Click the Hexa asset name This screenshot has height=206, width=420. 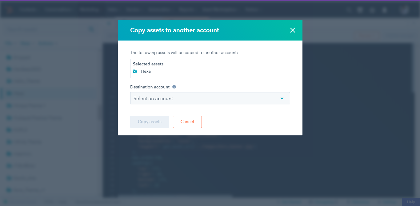tap(146, 72)
